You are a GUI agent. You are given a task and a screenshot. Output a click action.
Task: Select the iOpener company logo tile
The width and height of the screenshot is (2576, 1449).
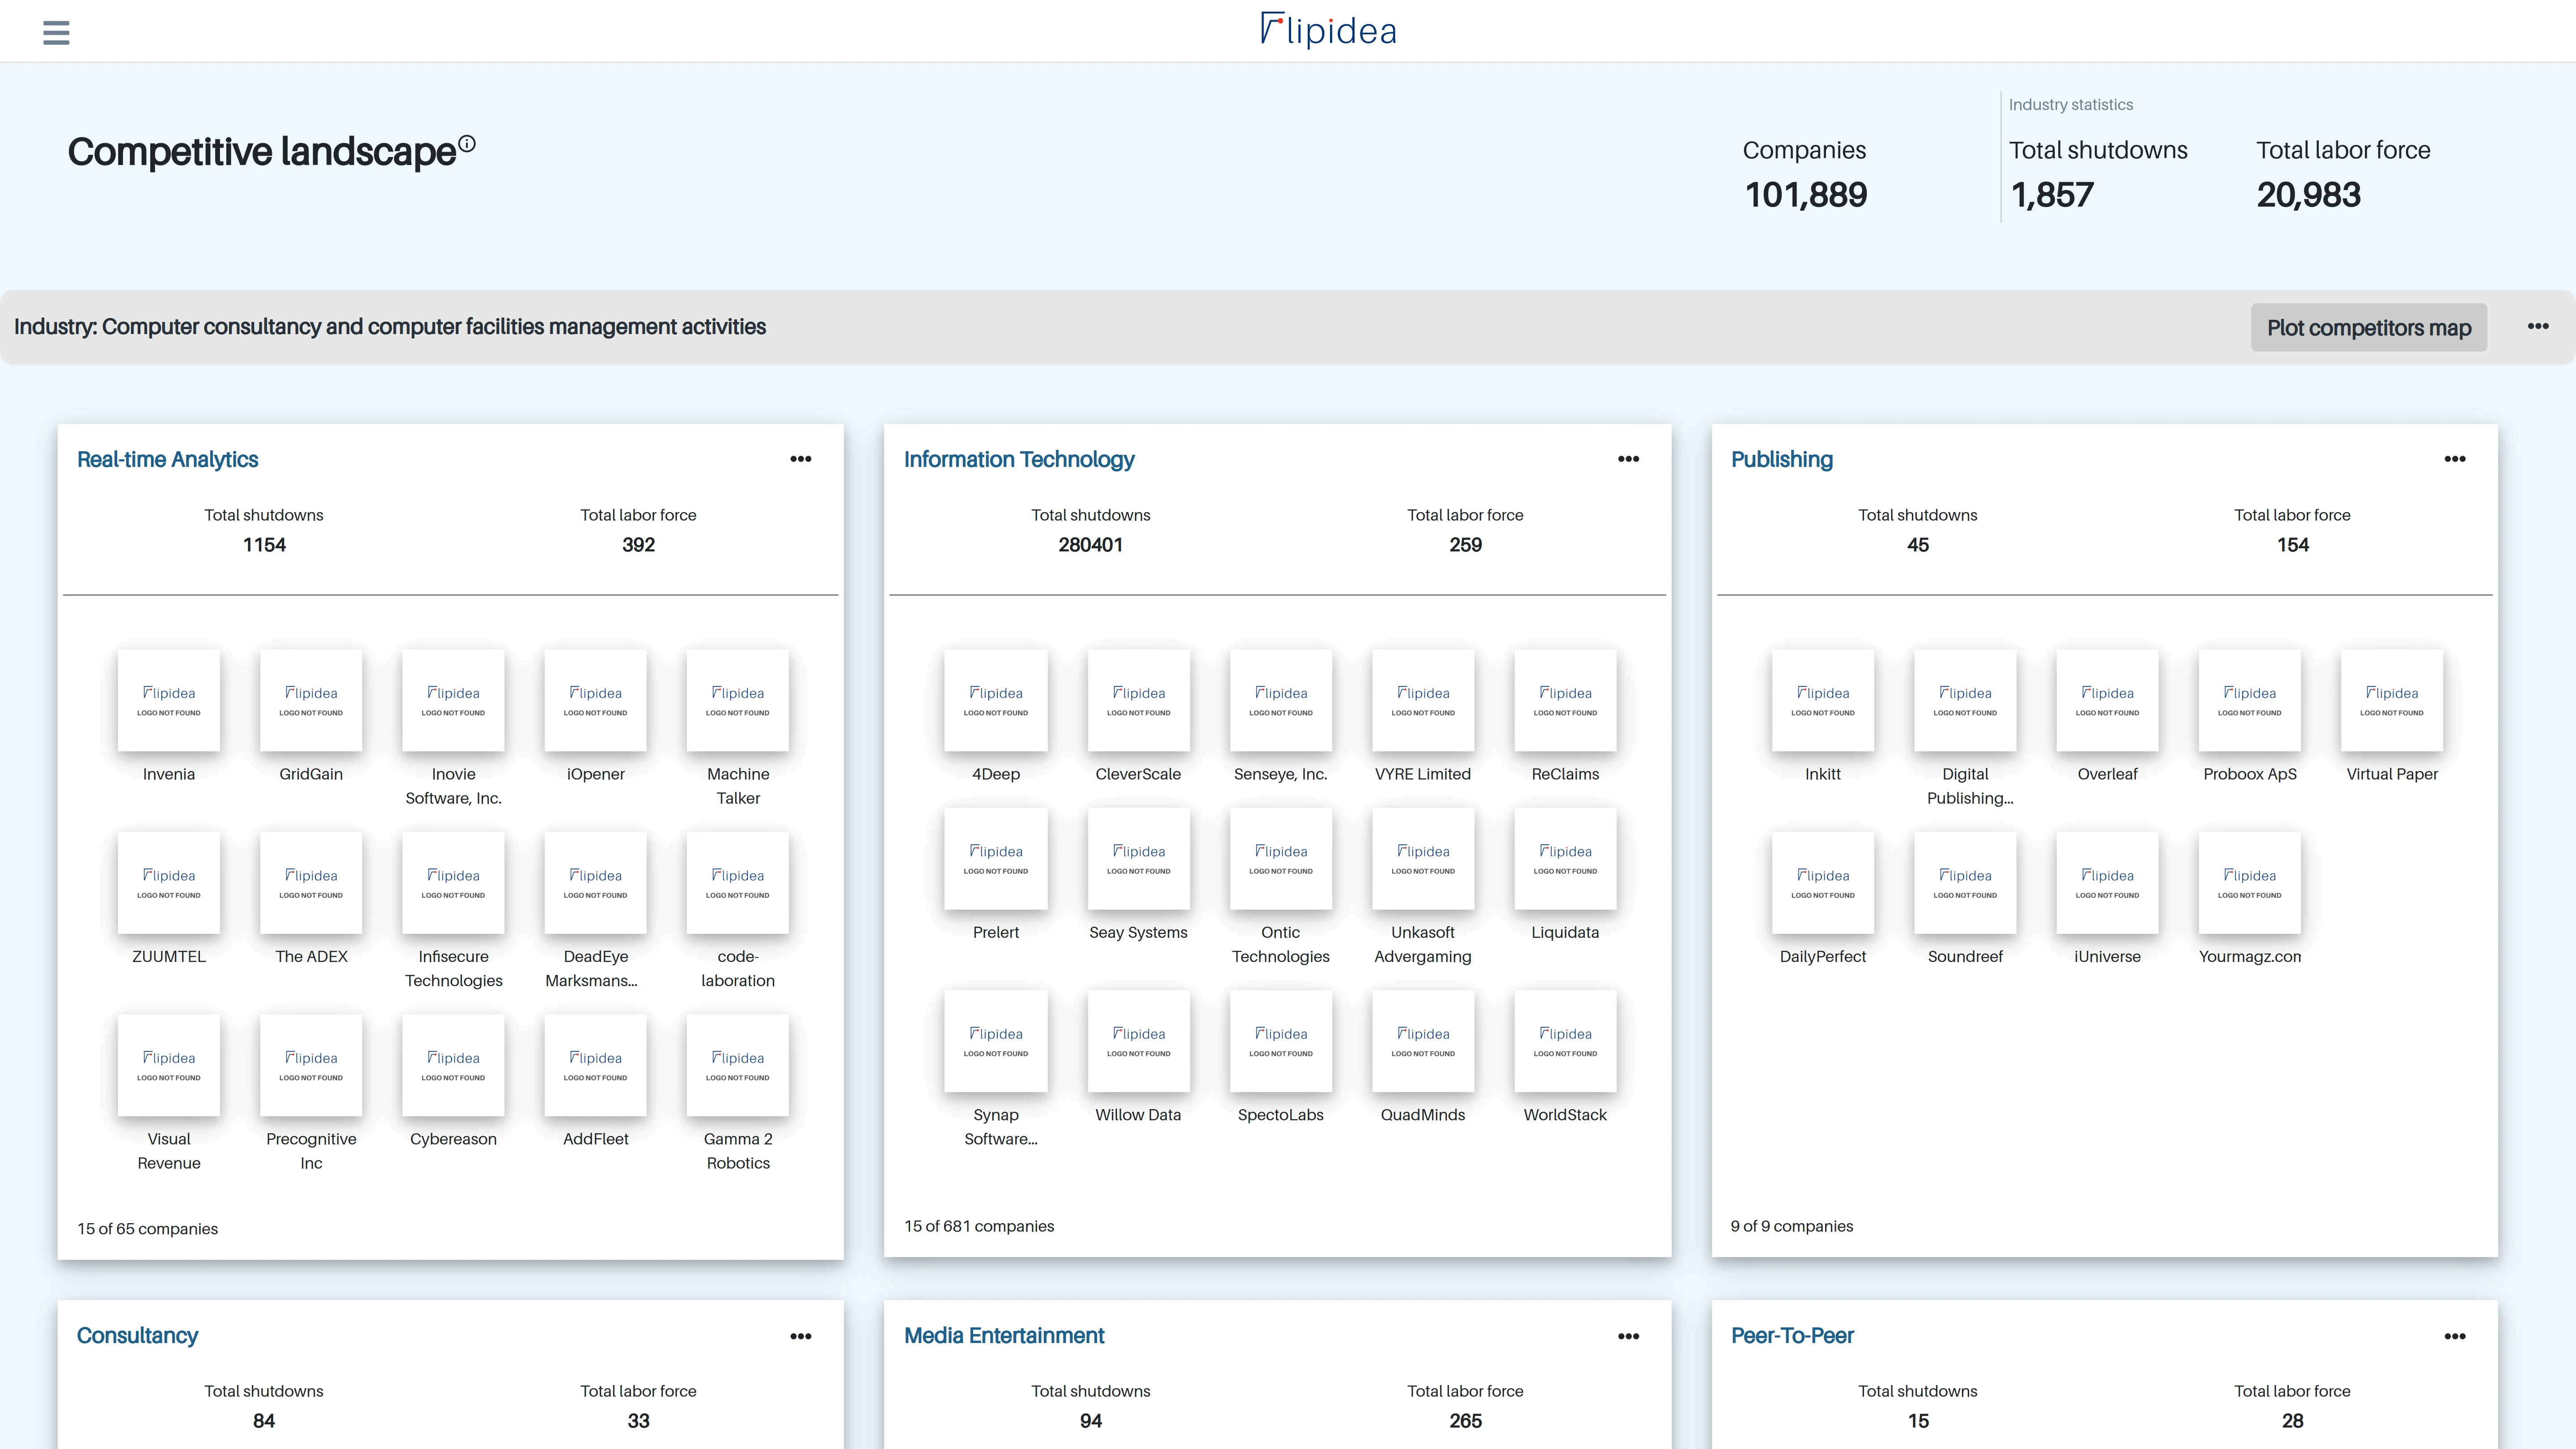click(x=595, y=700)
